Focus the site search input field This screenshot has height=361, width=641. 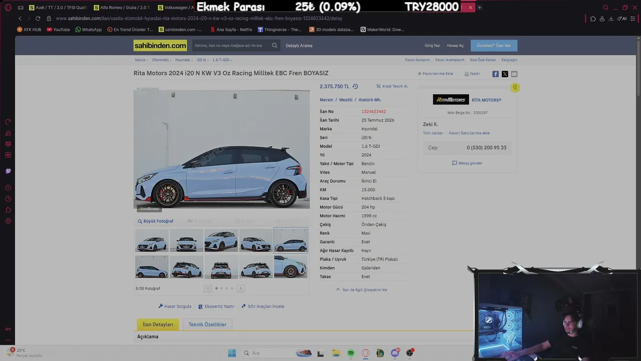click(x=231, y=46)
